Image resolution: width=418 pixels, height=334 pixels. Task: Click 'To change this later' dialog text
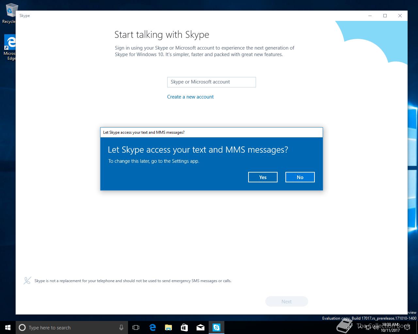click(153, 161)
